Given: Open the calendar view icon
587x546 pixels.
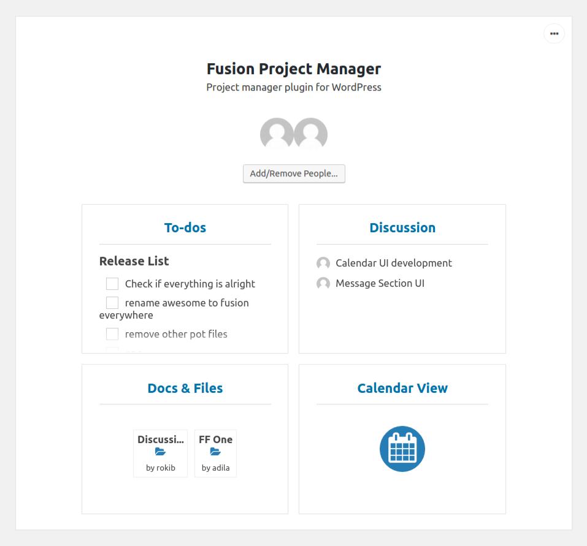Looking at the screenshot, I should tap(402, 449).
